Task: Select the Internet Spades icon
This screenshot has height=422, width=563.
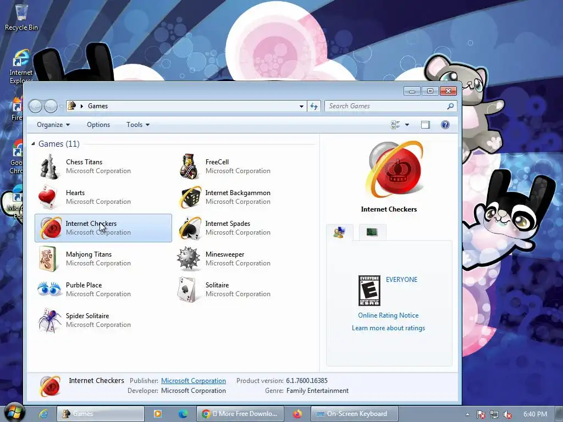Action: coord(190,228)
